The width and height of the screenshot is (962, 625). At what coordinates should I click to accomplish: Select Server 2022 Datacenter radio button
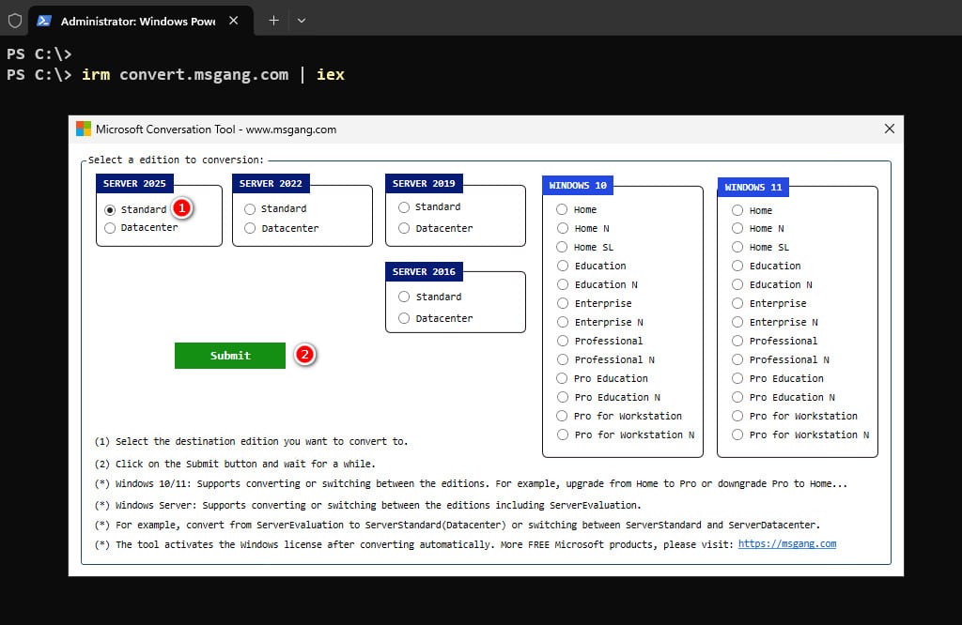coord(250,228)
